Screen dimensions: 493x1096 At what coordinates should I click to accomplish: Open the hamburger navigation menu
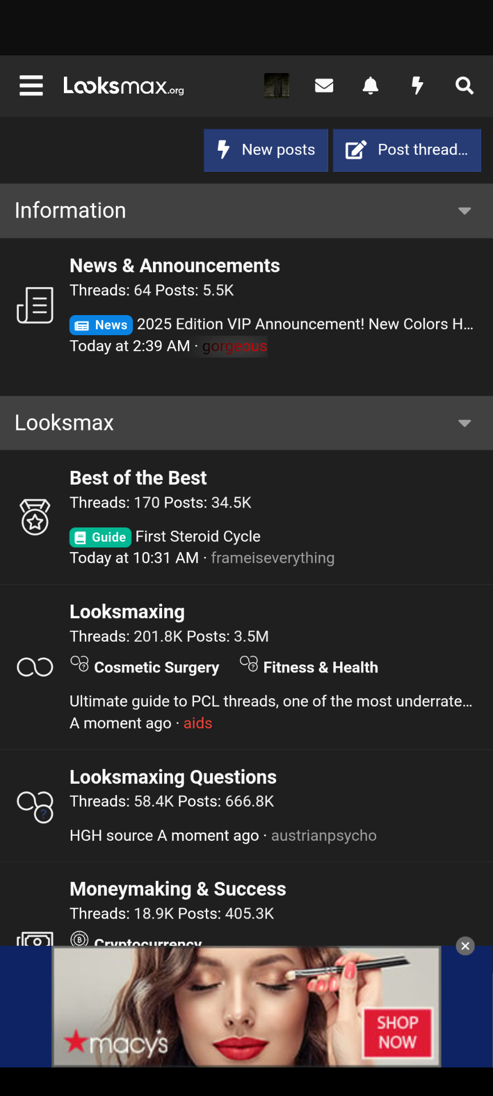(31, 86)
